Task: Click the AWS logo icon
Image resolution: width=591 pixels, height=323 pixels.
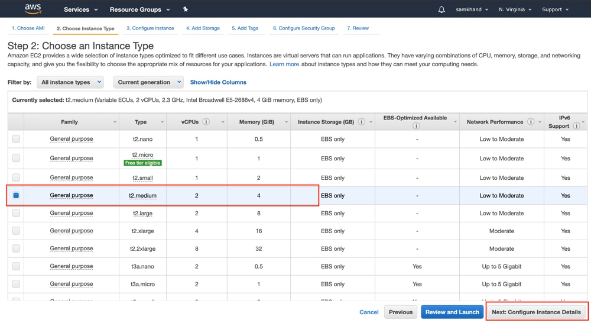Action: coord(33,9)
